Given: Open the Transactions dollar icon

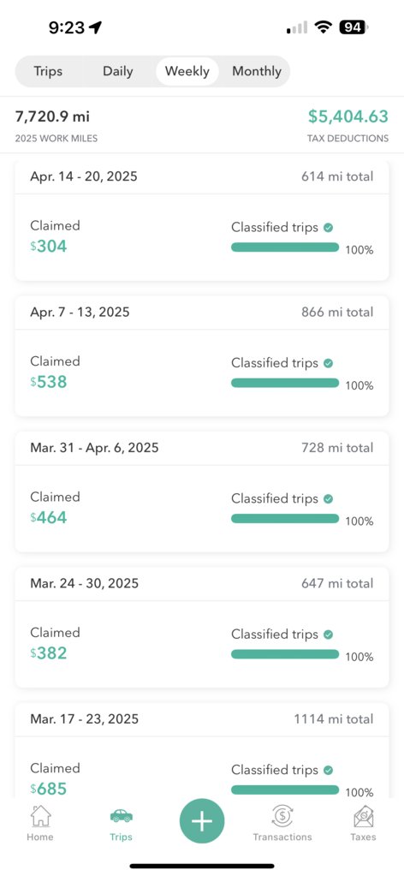Looking at the screenshot, I should click(x=282, y=816).
